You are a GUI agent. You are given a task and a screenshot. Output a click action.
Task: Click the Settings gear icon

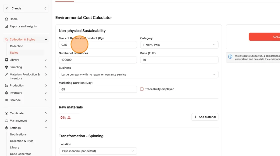tap(6, 128)
